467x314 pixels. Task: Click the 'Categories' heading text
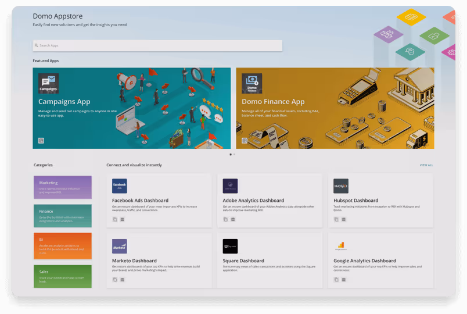43,165
